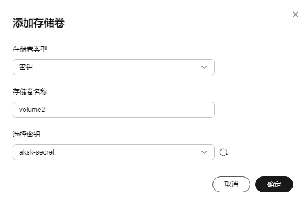The width and height of the screenshot is (307, 208).
Task: Click the 添加存储卷 dialog title
Action: pyautogui.click(x=39, y=23)
